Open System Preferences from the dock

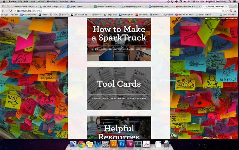click(x=105, y=144)
